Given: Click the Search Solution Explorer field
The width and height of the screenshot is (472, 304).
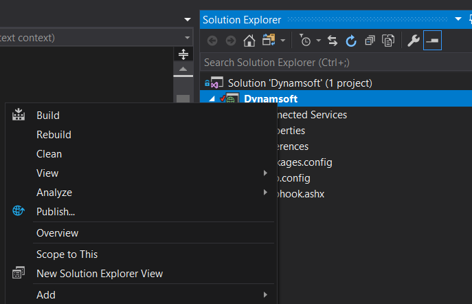Looking at the screenshot, I should (330, 63).
